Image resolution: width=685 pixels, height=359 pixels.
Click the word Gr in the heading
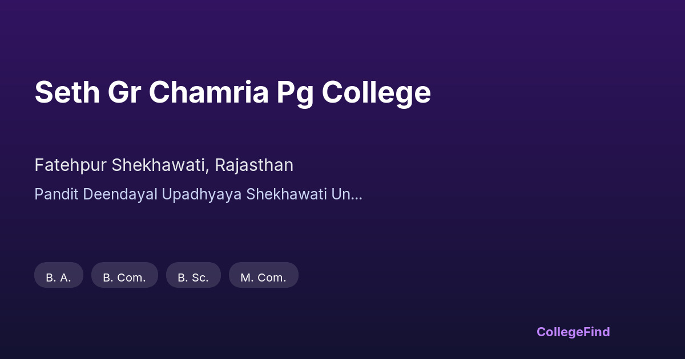(x=124, y=92)
